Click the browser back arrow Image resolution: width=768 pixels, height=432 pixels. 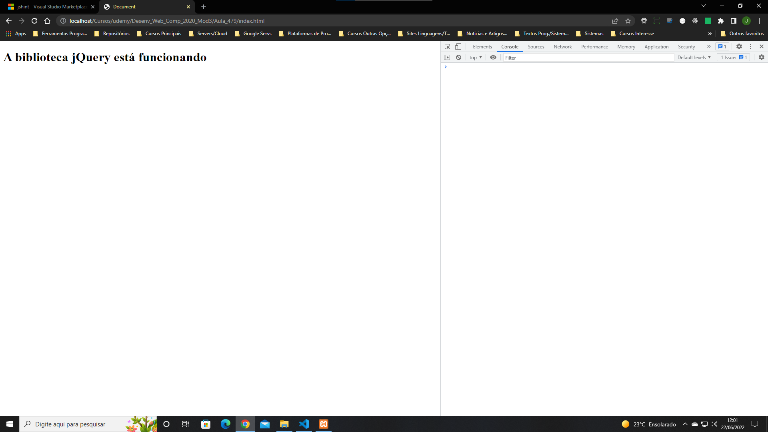(x=9, y=21)
